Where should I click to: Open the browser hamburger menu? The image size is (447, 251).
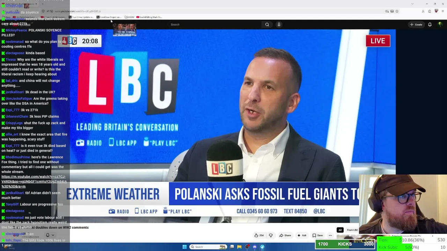point(443,11)
